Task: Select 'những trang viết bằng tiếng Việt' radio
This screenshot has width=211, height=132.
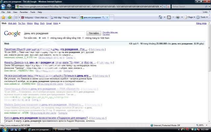Action: (x=48, y=38)
